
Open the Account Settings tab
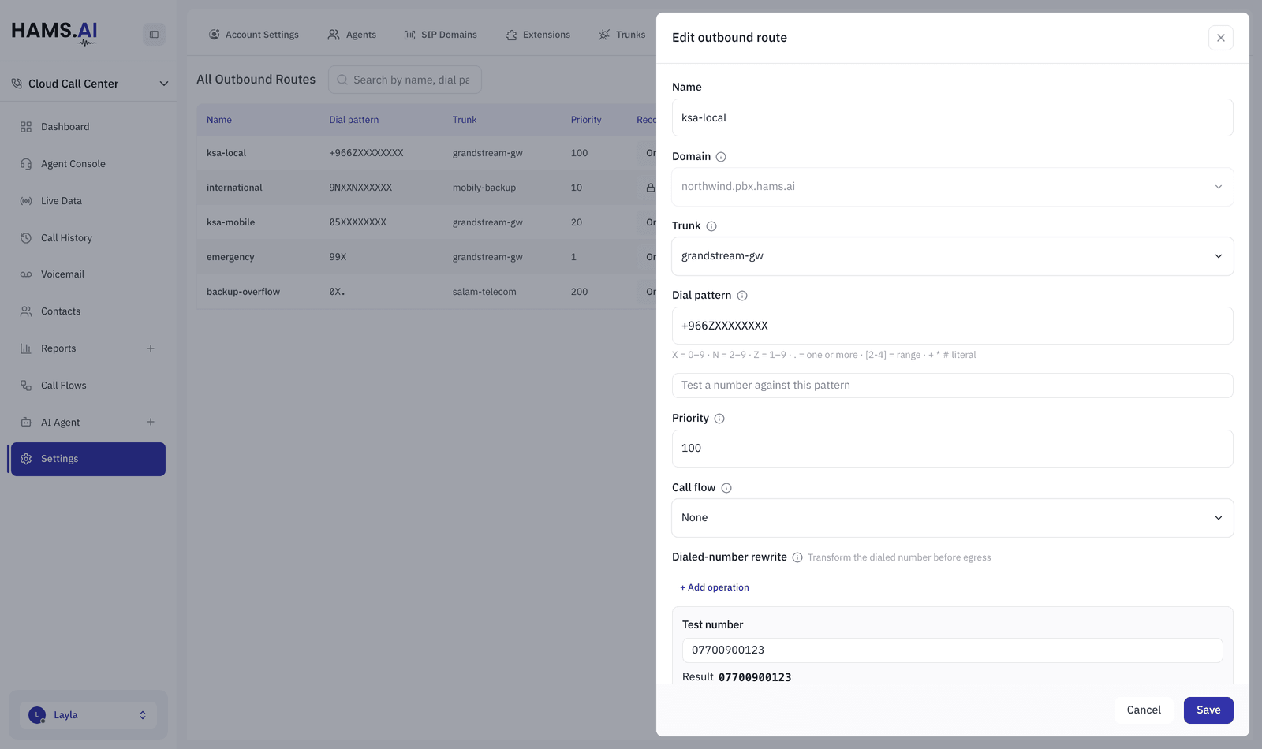pos(254,35)
